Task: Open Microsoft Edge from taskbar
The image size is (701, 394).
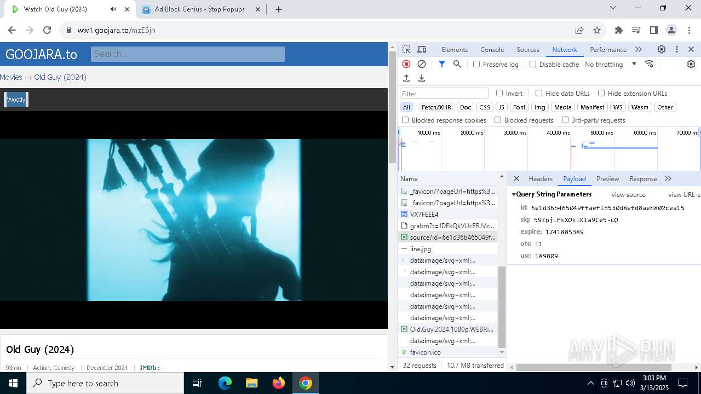Action: click(x=225, y=383)
